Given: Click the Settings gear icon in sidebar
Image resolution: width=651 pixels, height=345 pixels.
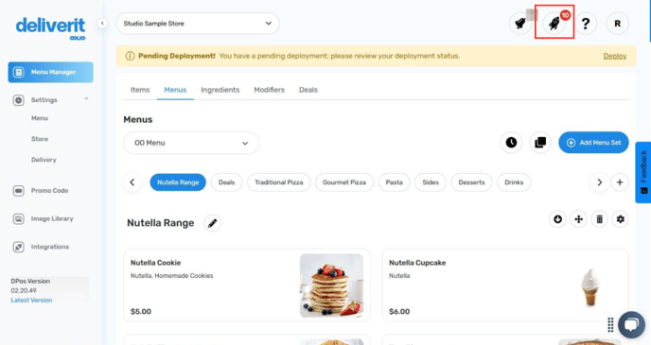Looking at the screenshot, I should point(18,100).
